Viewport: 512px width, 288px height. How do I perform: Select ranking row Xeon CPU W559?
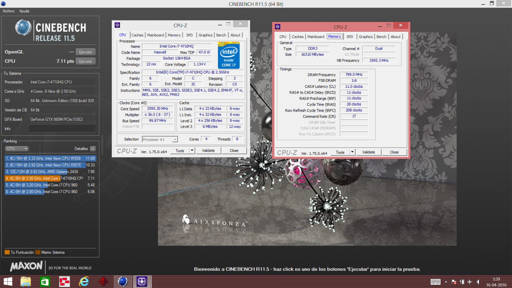tap(50, 158)
